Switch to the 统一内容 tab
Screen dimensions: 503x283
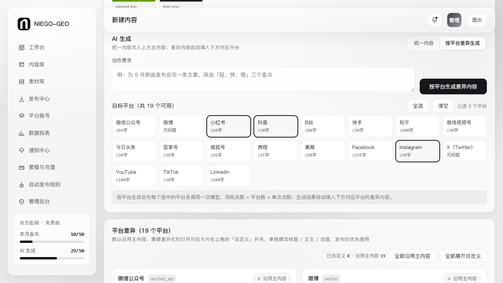424,43
